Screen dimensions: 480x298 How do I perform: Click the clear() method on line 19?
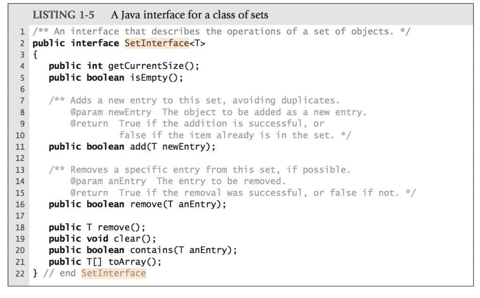click(x=135, y=238)
